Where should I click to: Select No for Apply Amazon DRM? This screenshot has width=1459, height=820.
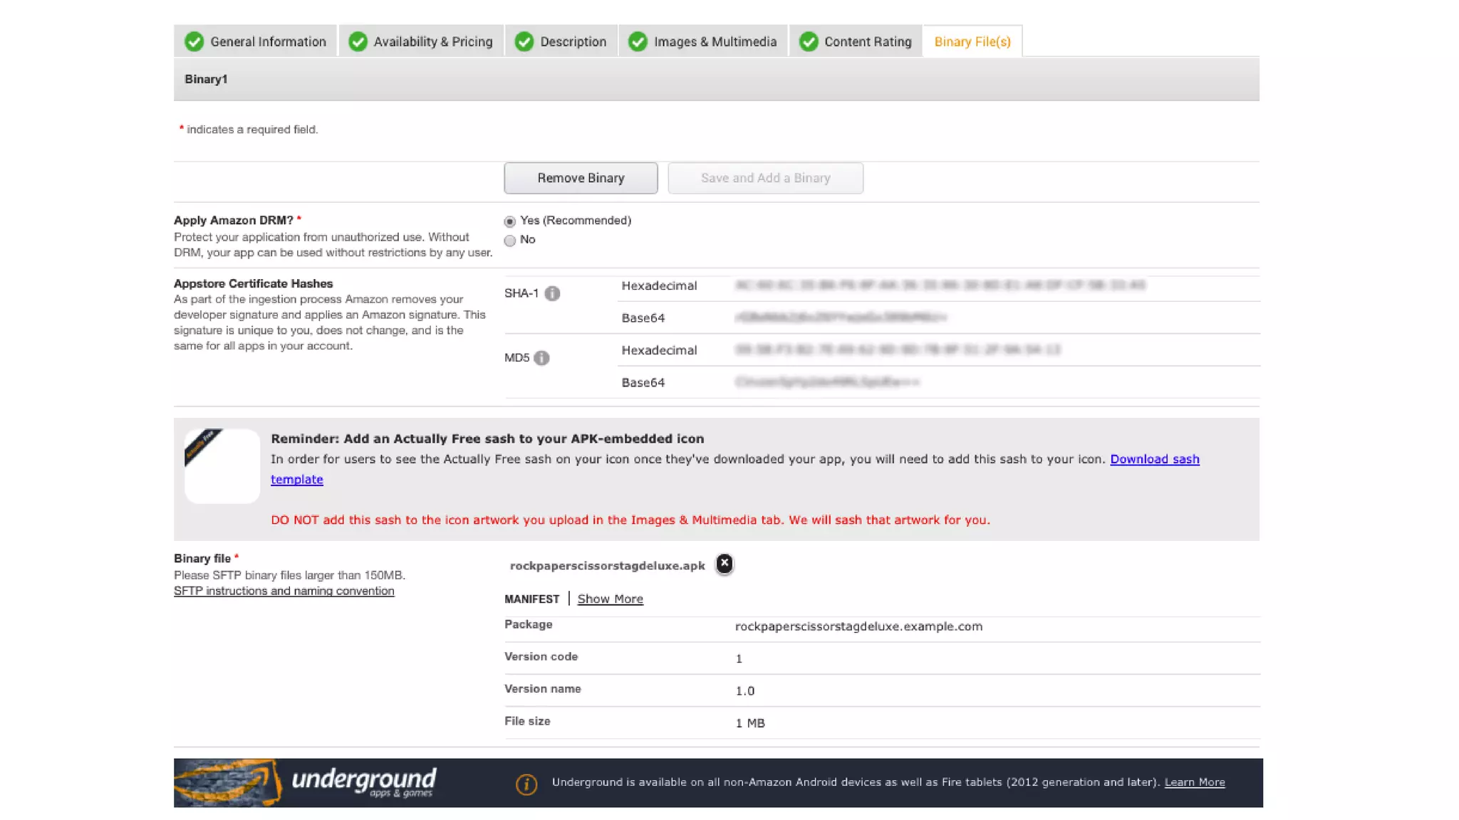509,241
